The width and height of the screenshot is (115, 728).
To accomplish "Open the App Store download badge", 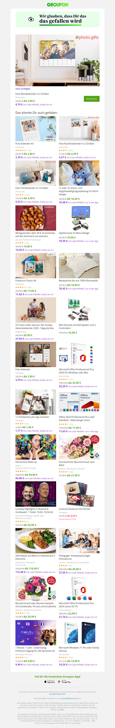I will [49, 681].
